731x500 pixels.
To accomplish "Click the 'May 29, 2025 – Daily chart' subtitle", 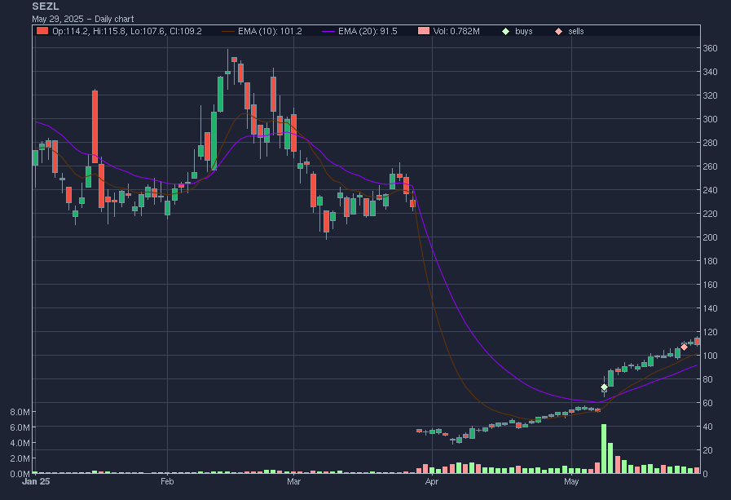I will tap(83, 19).
